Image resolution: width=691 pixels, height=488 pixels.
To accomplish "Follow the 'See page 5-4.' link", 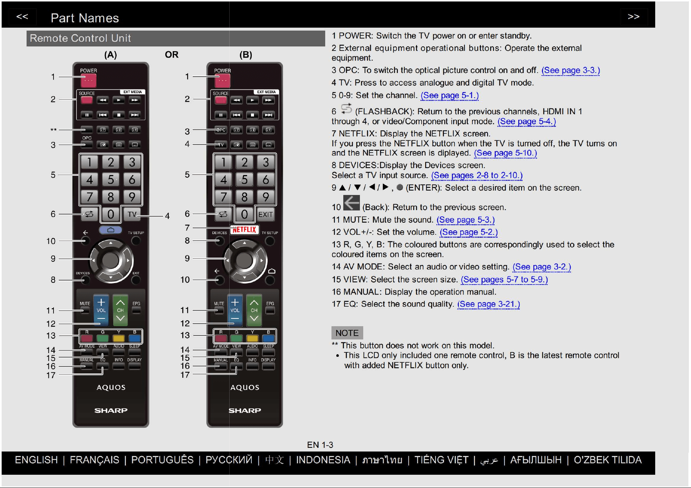I will pyautogui.click(x=526, y=122).
